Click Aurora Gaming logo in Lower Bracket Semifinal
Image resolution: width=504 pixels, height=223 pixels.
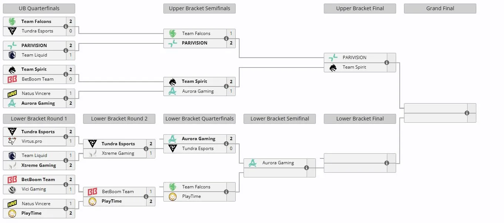click(x=253, y=163)
